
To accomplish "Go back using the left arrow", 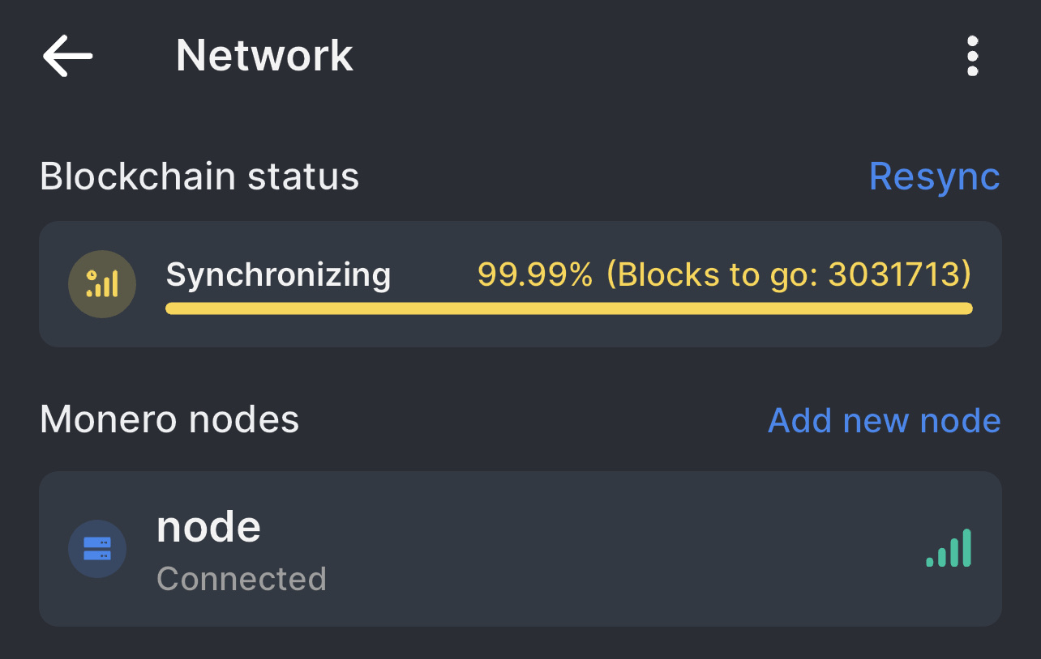I will click(x=68, y=56).
